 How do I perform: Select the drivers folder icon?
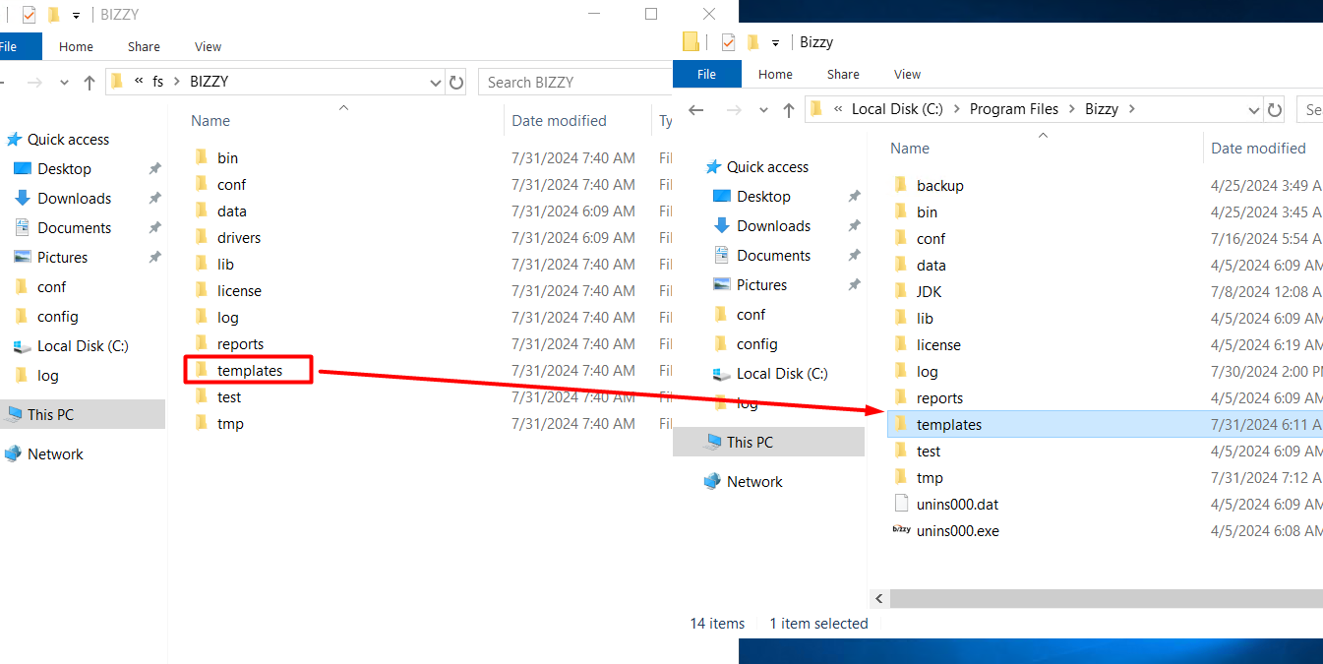201,237
